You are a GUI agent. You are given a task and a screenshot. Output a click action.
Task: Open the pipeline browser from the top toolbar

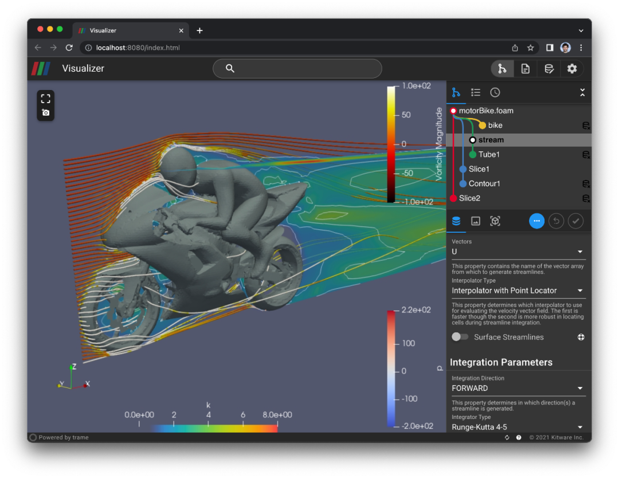coord(502,69)
